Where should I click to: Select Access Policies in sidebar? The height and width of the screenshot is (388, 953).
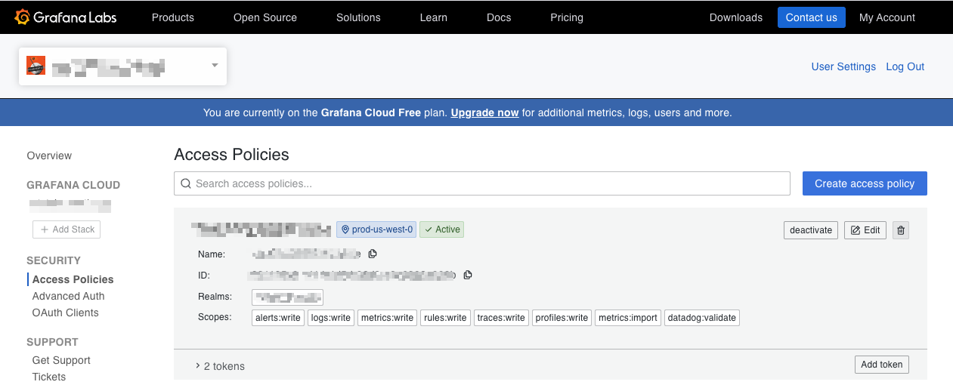pyautogui.click(x=73, y=279)
